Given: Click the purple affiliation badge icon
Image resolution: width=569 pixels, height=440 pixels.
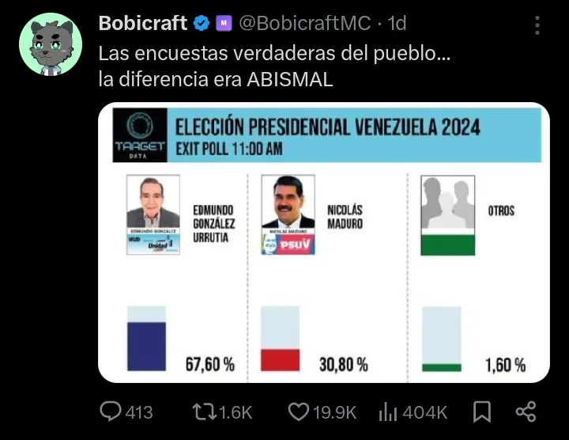Looking at the screenshot, I should click(x=224, y=24).
